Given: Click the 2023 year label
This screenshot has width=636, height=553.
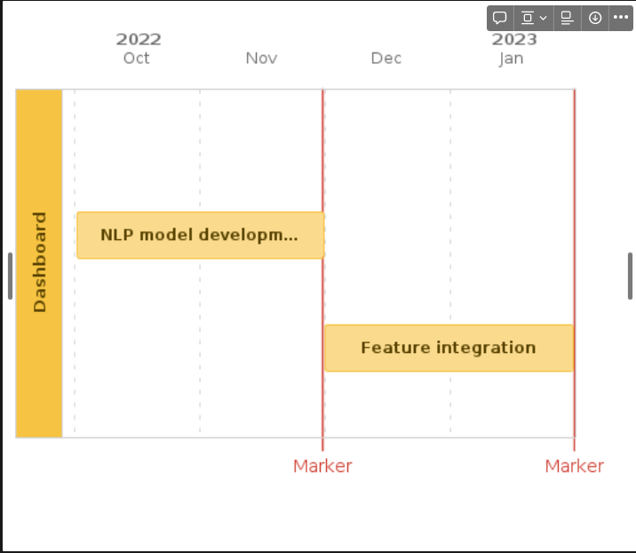Looking at the screenshot, I should [514, 39].
